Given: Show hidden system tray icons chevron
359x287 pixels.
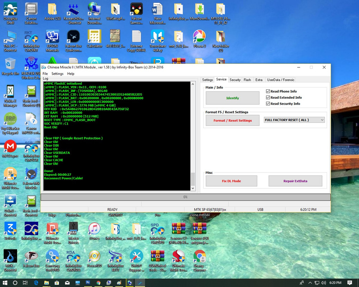Looking at the screenshot, I should coord(310,283).
